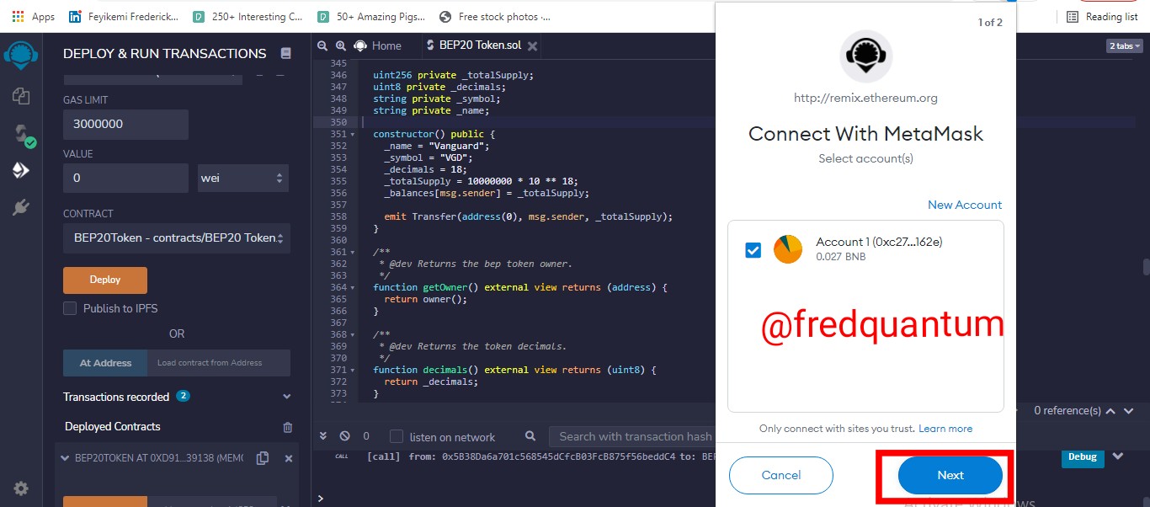Open the Reading list button

pos(1102,16)
